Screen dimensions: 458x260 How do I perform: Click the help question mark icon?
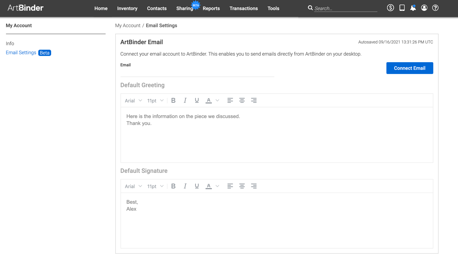click(435, 7)
